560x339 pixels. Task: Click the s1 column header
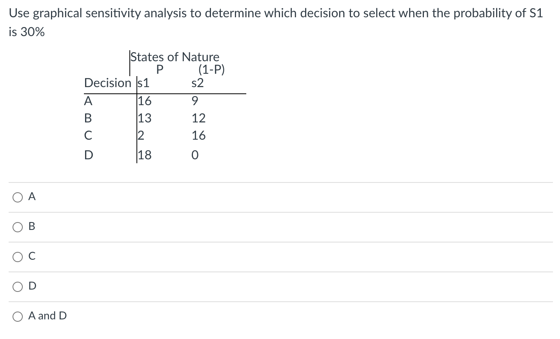pos(143,83)
